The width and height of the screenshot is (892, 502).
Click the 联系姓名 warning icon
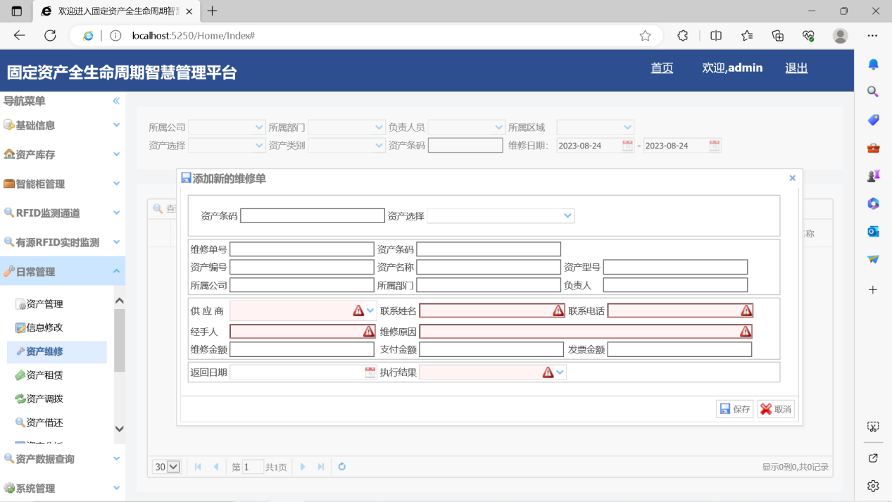tap(558, 310)
